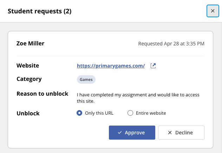Screen dimensions: 222x153
Task: Close the Student requests dialog
Action: (213, 11)
